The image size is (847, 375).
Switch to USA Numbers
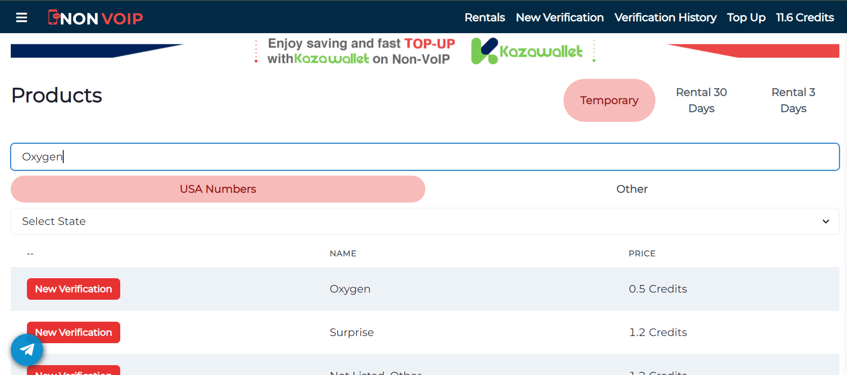(x=218, y=189)
